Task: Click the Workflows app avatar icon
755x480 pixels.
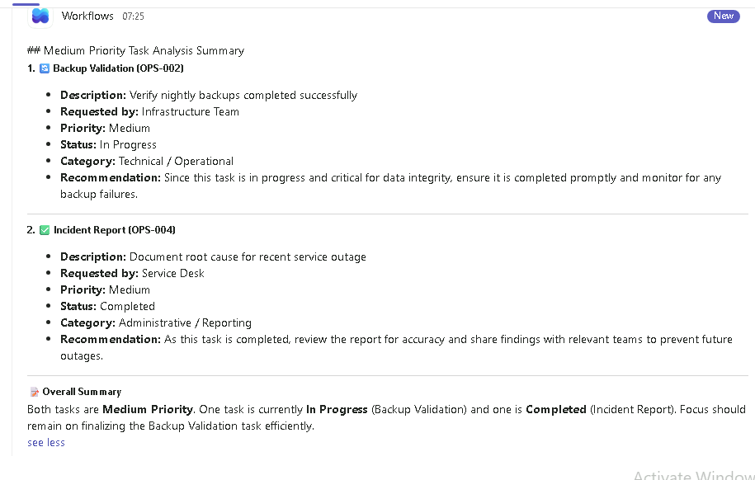Action: pyautogui.click(x=40, y=16)
